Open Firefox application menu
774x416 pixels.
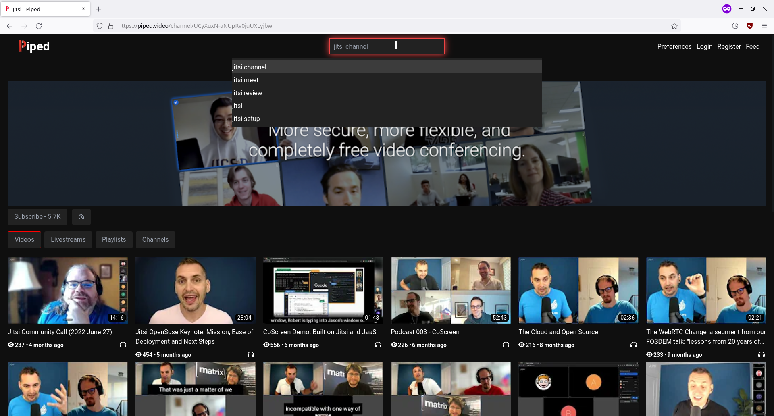click(764, 26)
